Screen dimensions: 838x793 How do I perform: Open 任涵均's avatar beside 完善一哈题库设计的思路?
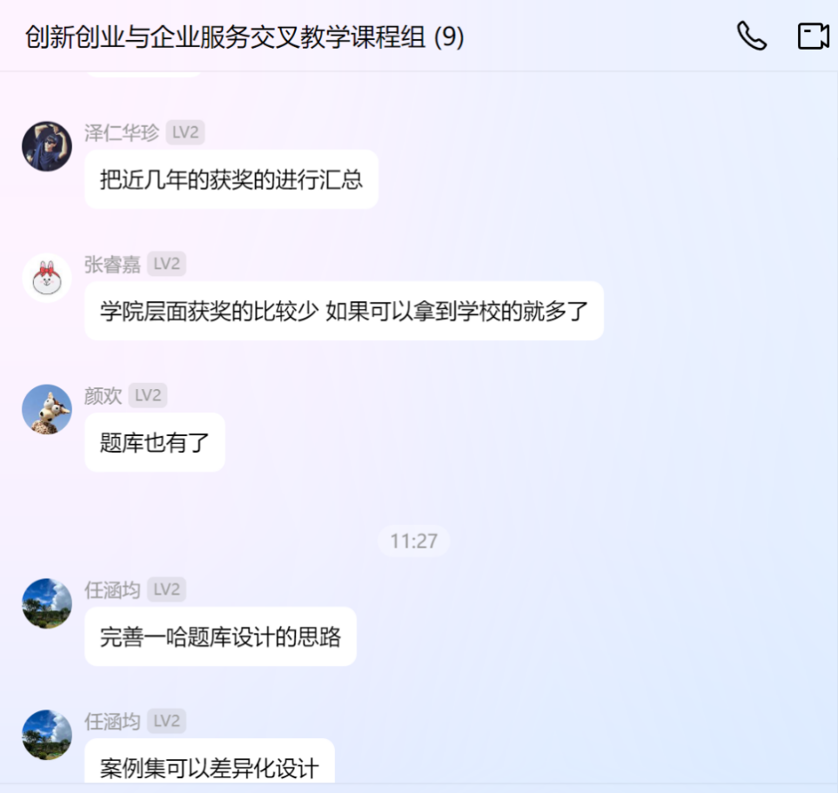[47, 603]
